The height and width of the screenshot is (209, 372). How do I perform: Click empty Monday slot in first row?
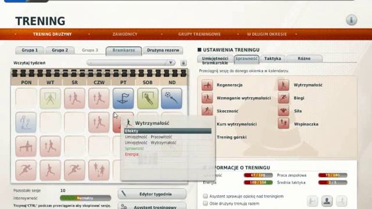coord(26,98)
